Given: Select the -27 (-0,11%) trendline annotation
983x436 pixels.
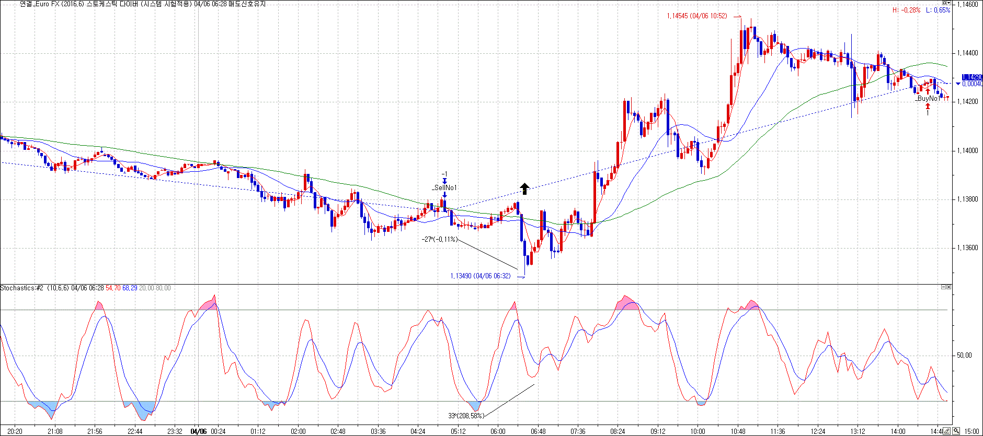Looking at the screenshot, I should coord(440,239).
